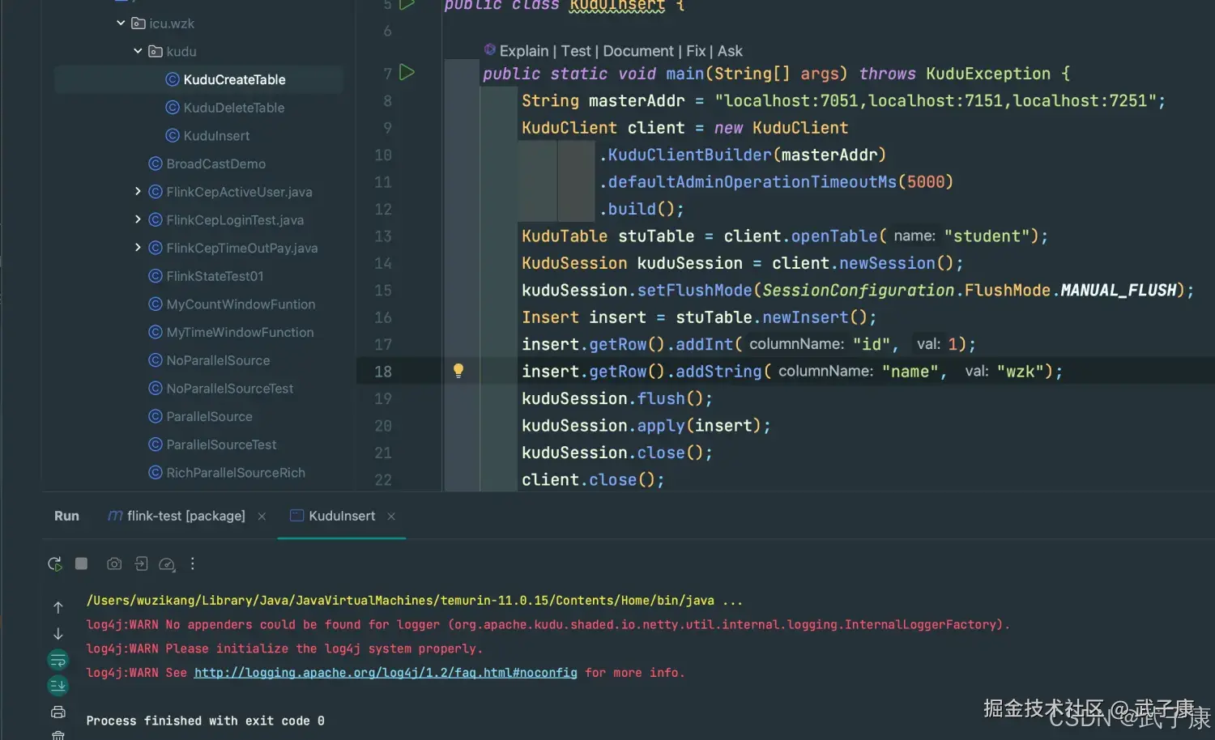Open the profiler gauge icon in Run toolbar
Image resolution: width=1215 pixels, height=740 pixels.
pos(167,564)
